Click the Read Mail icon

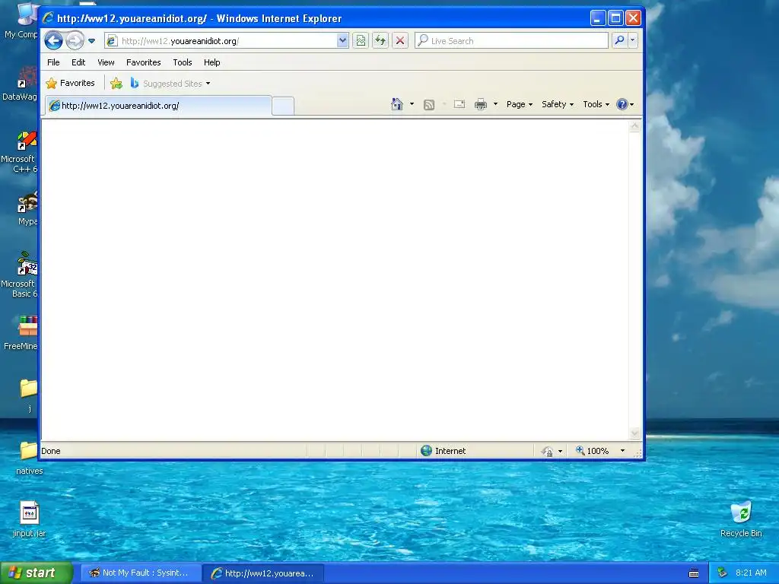(x=459, y=104)
